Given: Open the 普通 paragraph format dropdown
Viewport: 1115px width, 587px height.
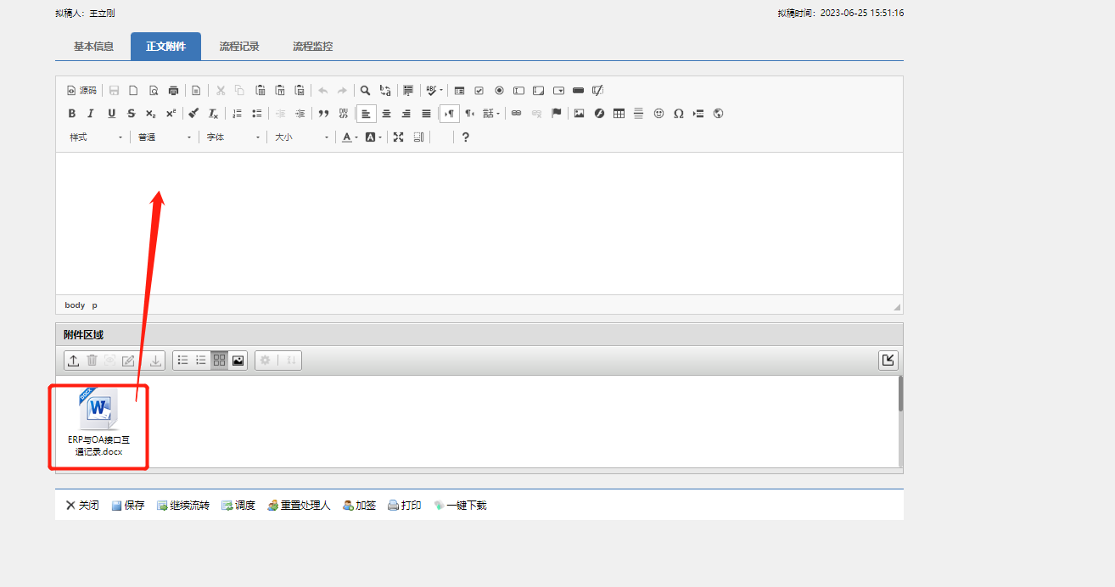Looking at the screenshot, I should click(165, 137).
